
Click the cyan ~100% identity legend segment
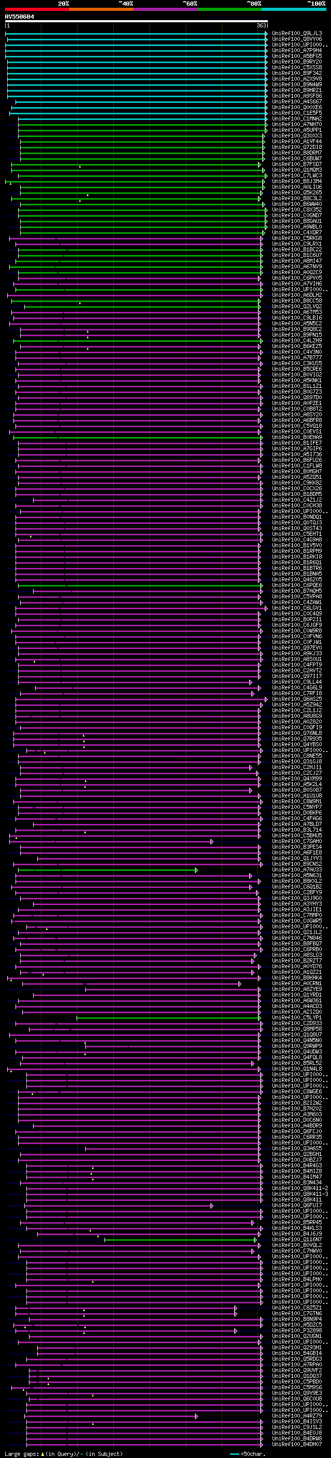[294, 9]
